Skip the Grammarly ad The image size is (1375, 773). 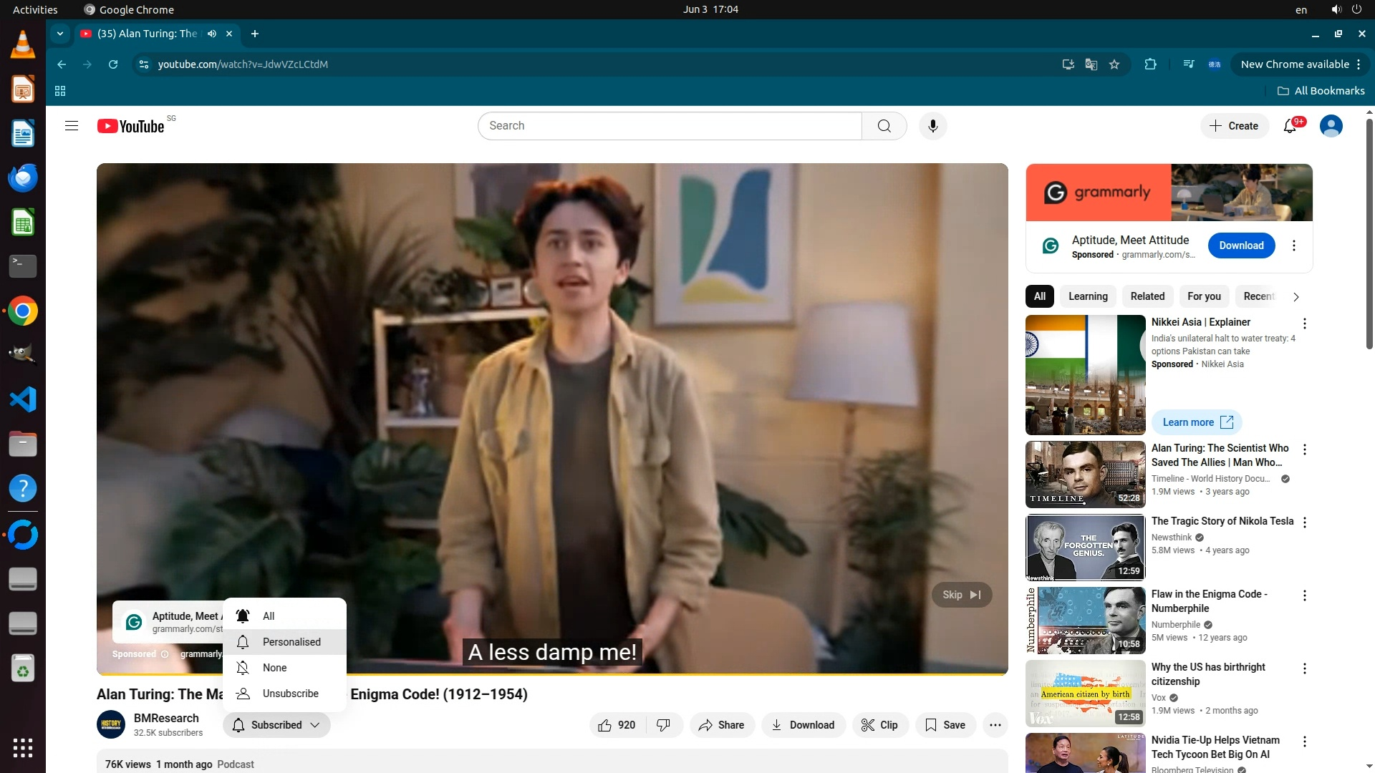(x=961, y=595)
